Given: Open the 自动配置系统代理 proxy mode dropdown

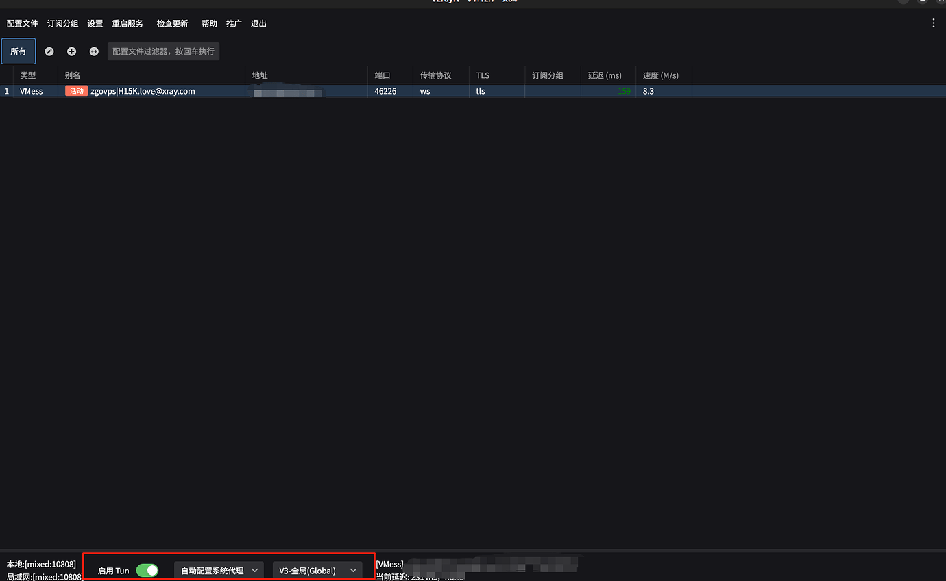Looking at the screenshot, I should [218, 570].
